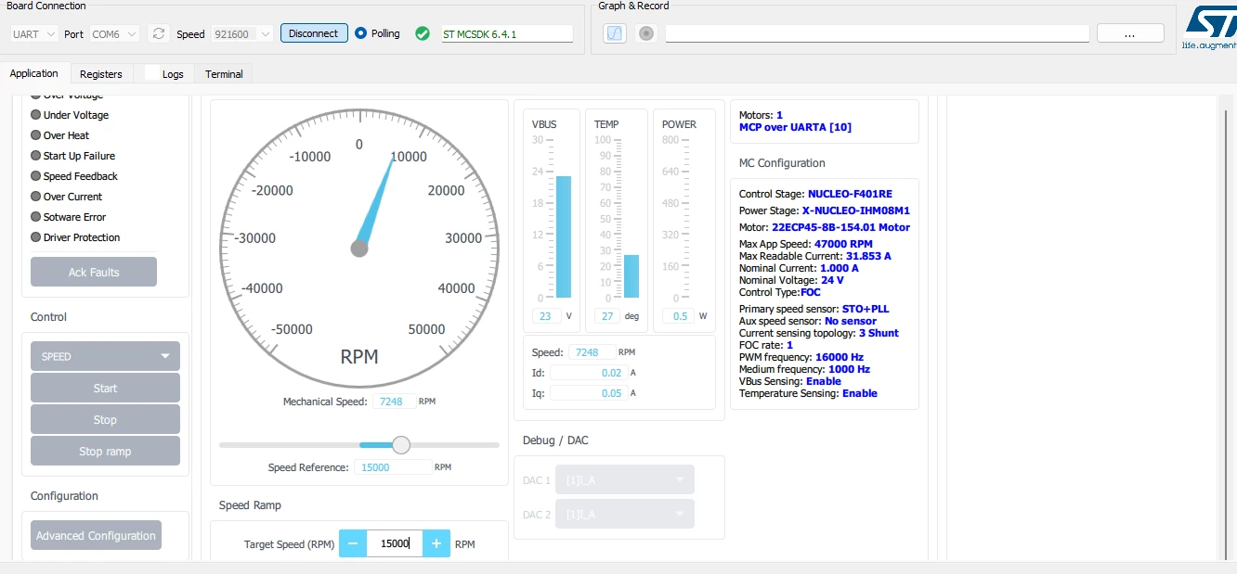Click the '22ECP45-8B-154.01 Motor' text
This screenshot has width=1237, height=574.
coord(840,227)
